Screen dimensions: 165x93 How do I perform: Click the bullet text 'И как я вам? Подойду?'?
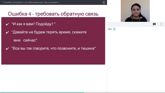(x=33, y=24)
